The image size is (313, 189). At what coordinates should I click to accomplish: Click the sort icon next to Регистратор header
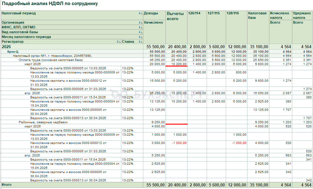119,42
